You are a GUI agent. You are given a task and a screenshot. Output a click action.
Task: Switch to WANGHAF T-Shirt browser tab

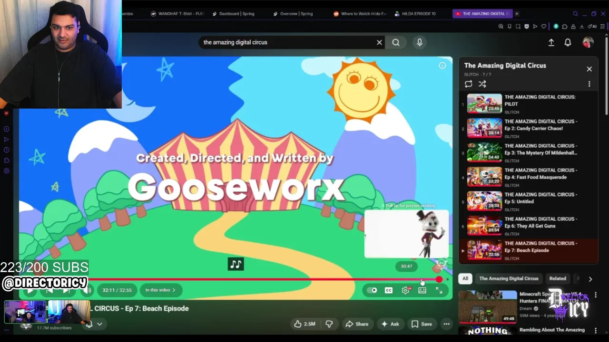pos(178,14)
